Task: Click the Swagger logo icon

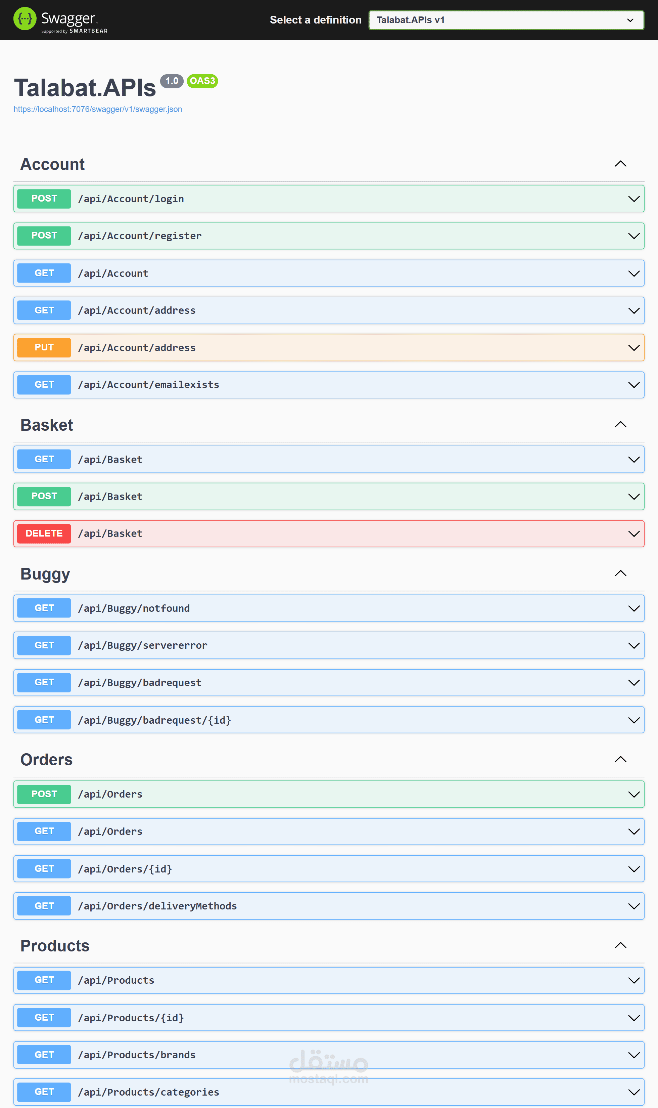Action: 25,18
